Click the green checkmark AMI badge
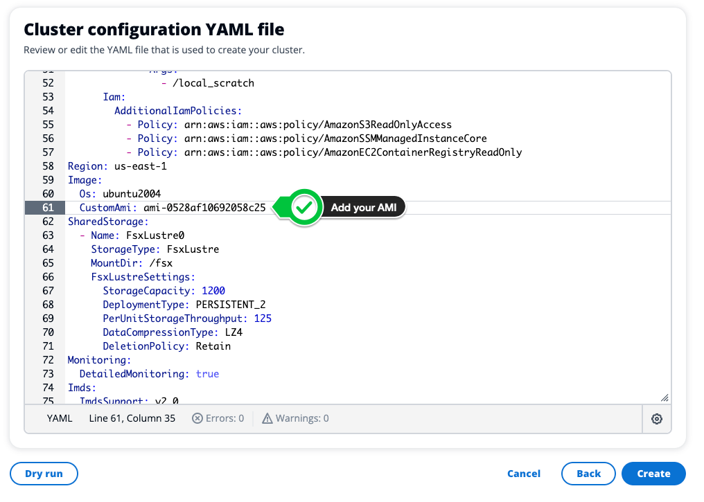 tap(303, 207)
